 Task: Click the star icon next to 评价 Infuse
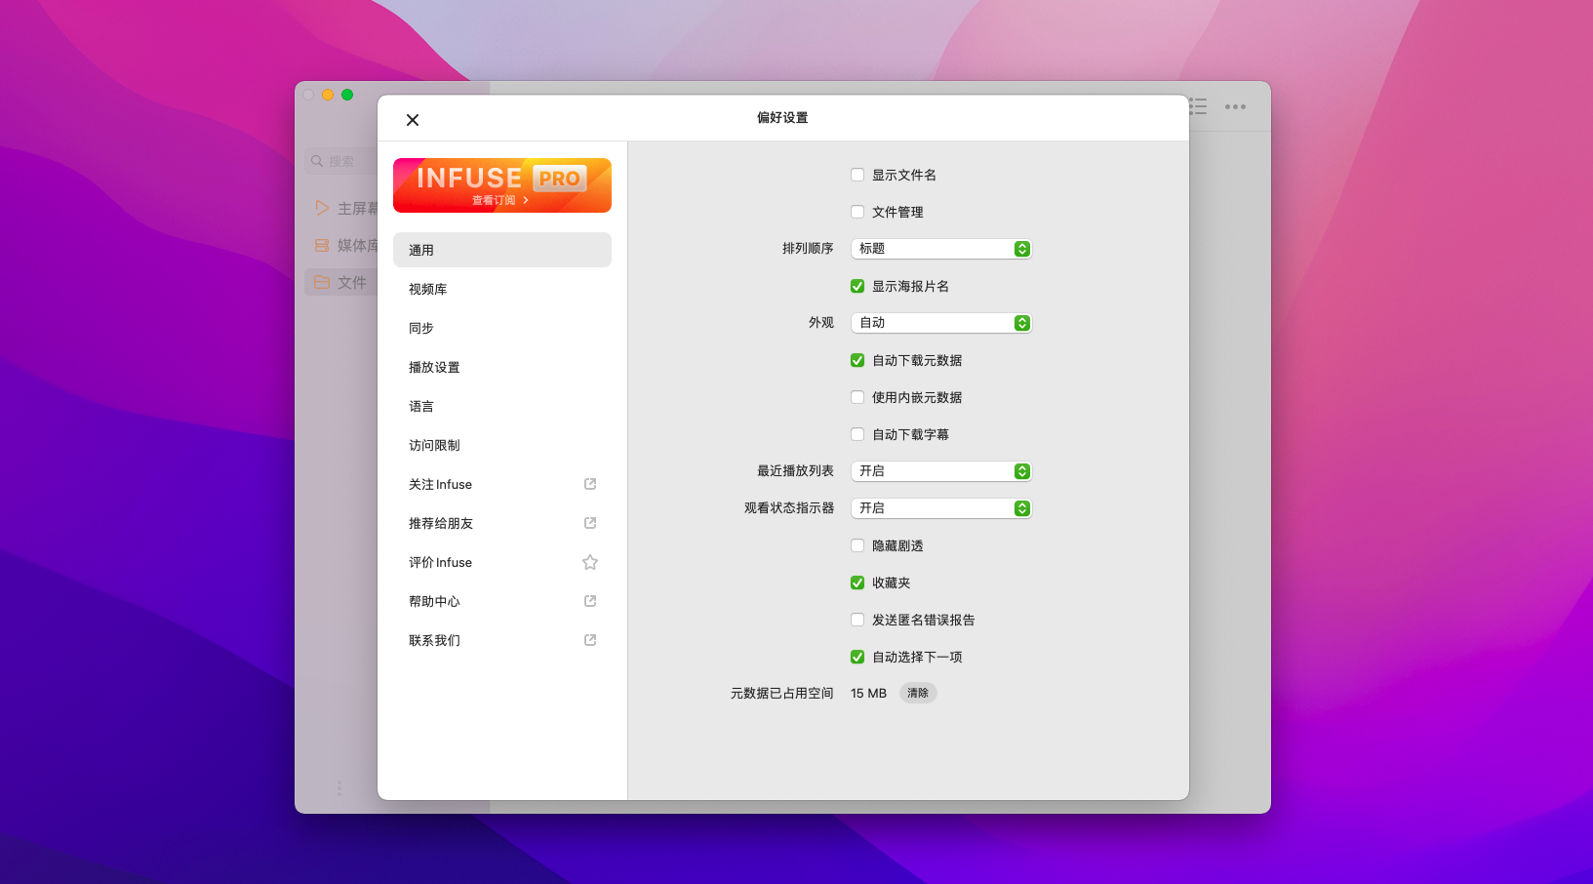coord(590,562)
